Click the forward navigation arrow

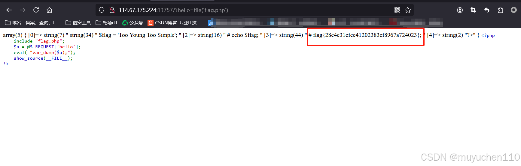[x=23, y=10]
